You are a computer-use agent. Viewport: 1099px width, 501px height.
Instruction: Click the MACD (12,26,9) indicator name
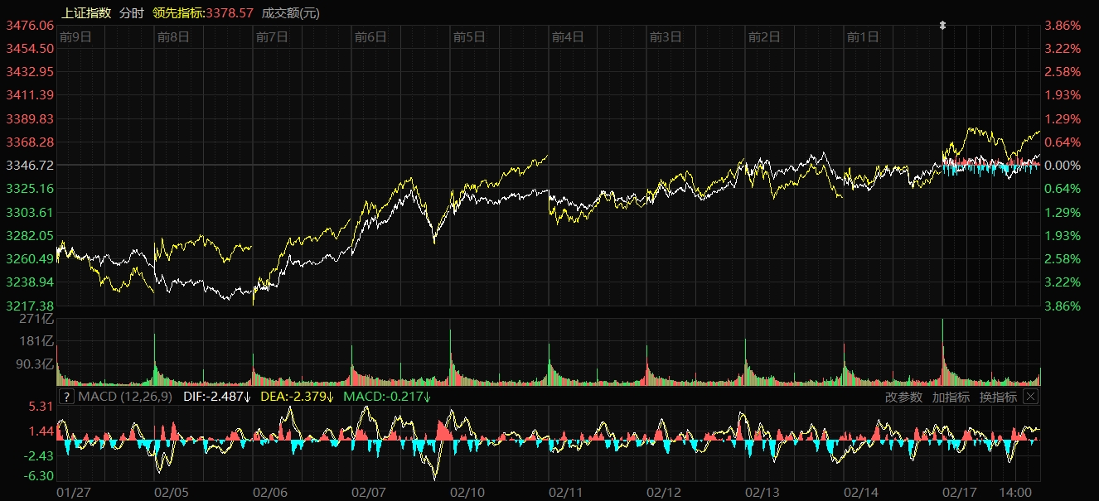pos(125,397)
